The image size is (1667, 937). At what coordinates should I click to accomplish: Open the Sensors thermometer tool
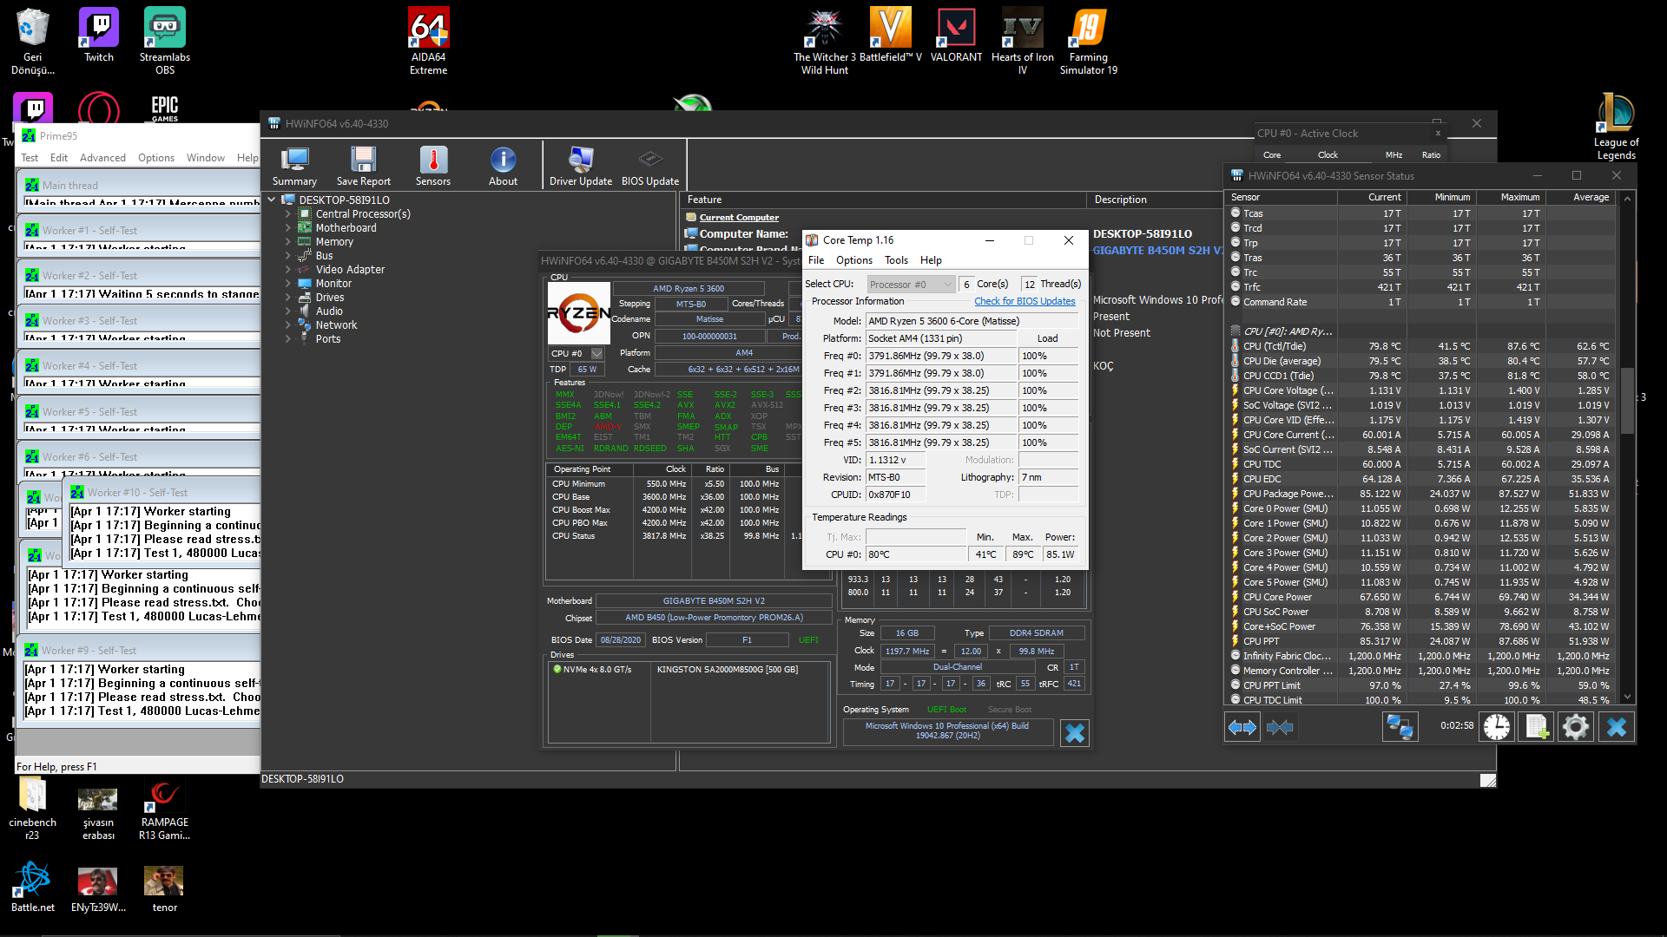(x=433, y=167)
